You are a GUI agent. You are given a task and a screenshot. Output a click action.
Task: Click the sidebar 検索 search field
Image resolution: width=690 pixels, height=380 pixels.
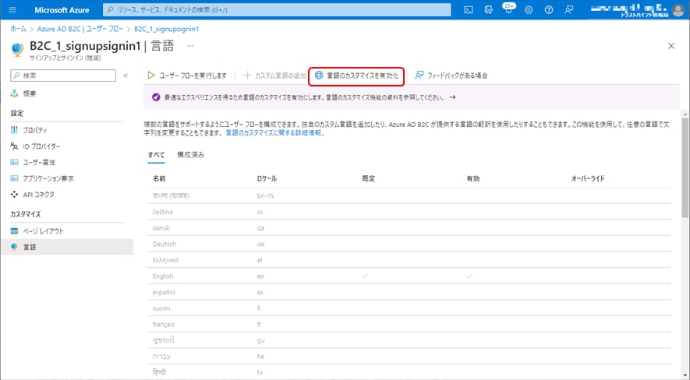pyautogui.click(x=63, y=76)
